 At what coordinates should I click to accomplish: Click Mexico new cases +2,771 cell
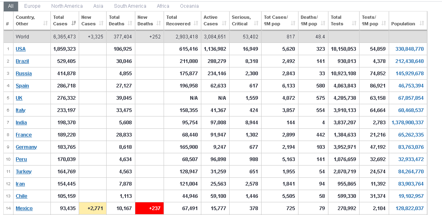pyautogui.click(x=93, y=208)
